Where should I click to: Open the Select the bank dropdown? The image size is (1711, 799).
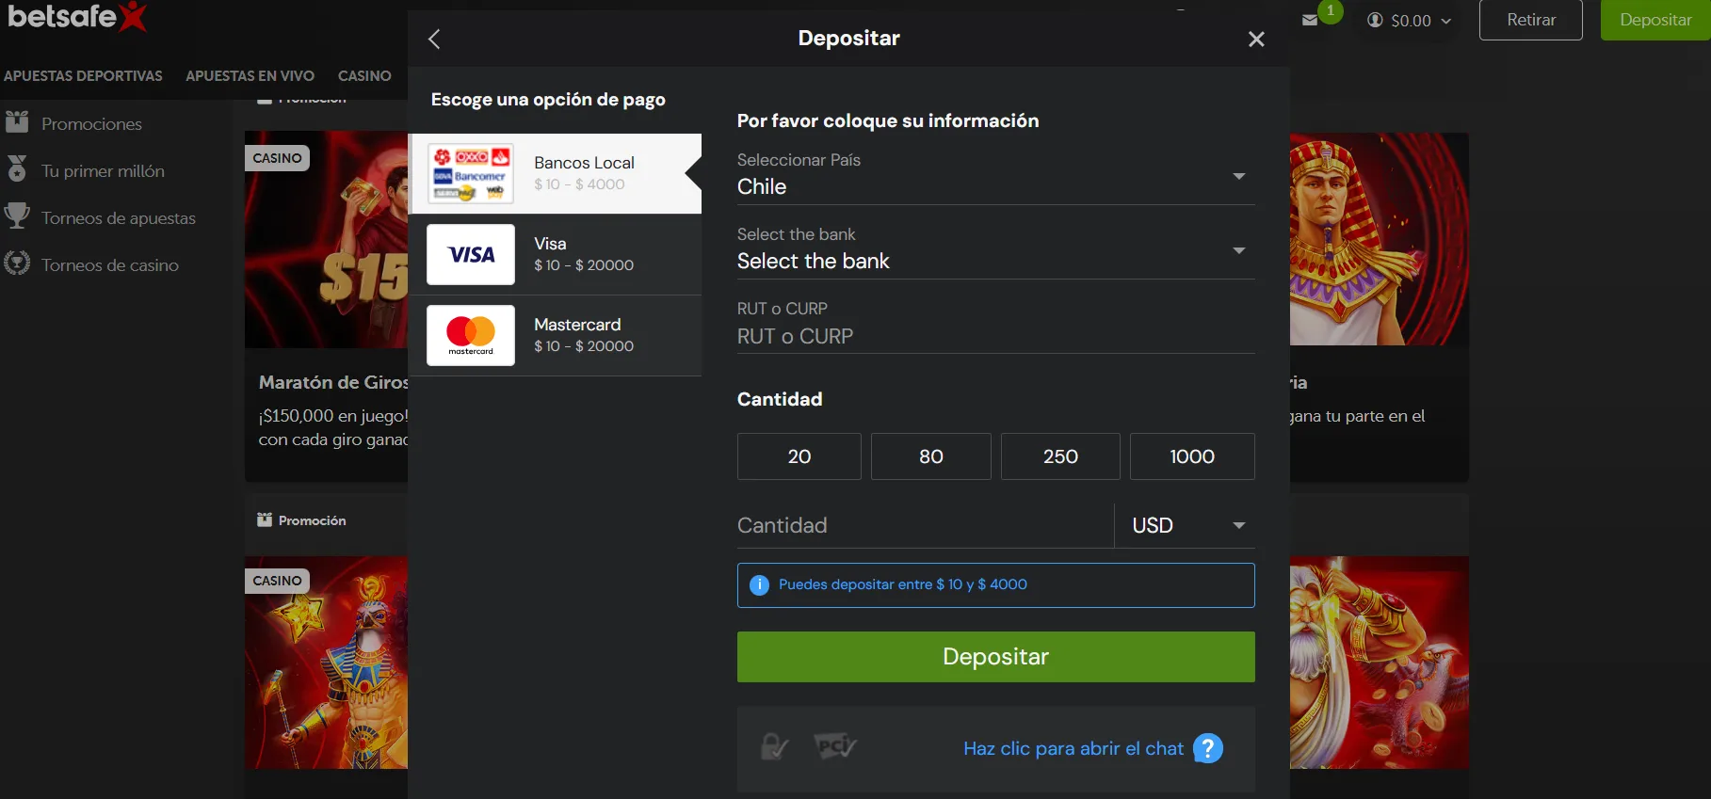coord(995,251)
